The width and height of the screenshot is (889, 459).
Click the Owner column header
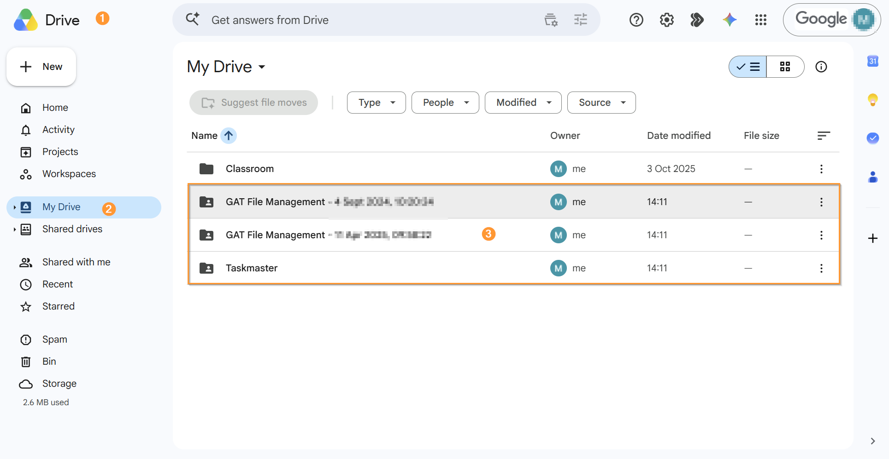pos(565,136)
